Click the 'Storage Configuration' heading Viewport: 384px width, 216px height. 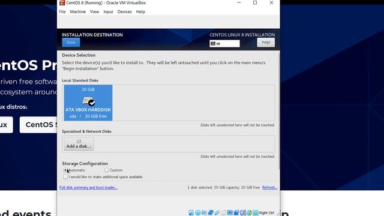click(x=85, y=163)
